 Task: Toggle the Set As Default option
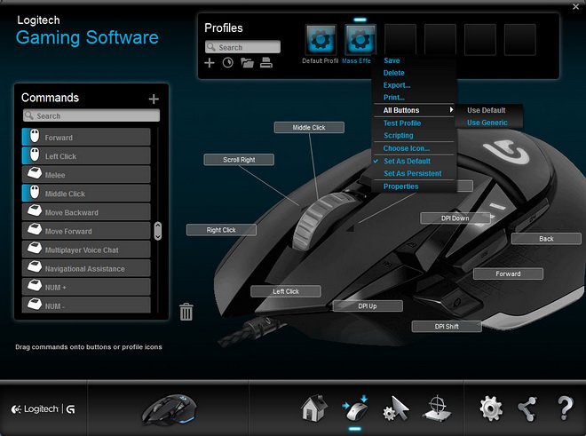coord(407,161)
